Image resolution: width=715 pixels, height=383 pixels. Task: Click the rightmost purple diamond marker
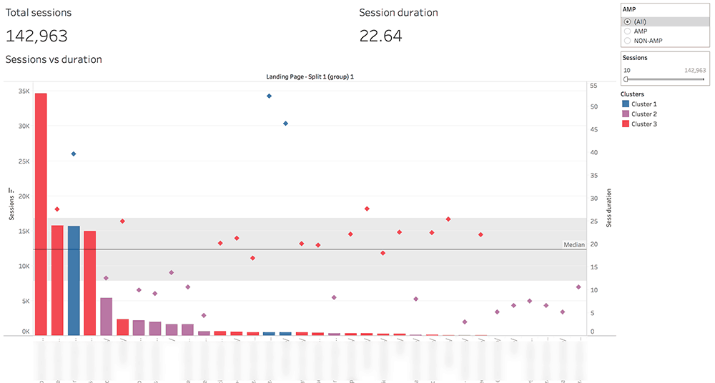tap(578, 287)
